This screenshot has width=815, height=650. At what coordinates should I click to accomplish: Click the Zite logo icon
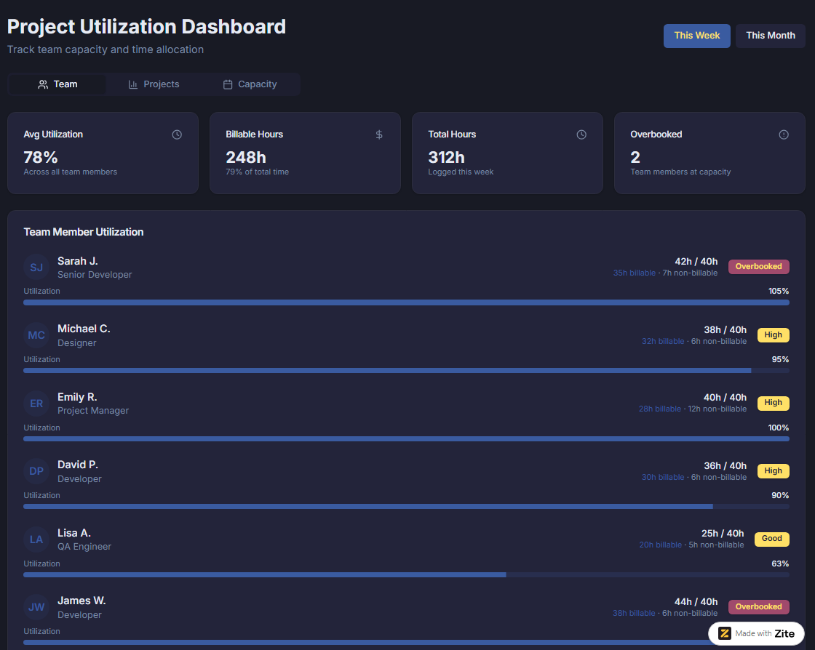(x=725, y=633)
